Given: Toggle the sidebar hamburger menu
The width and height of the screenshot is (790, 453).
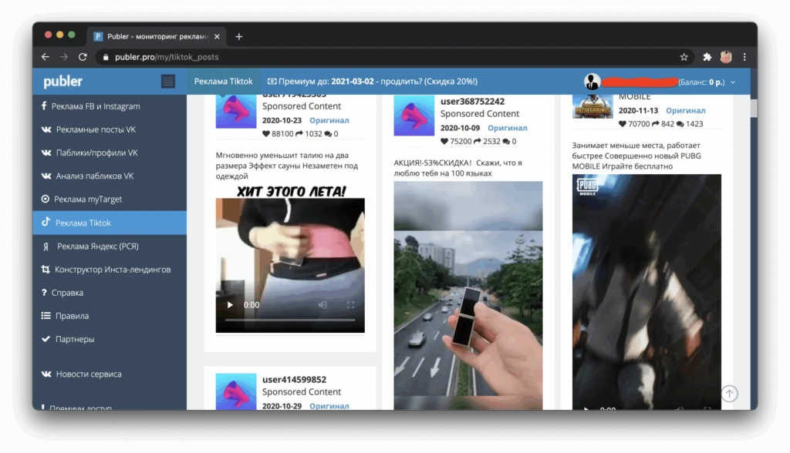Looking at the screenshot, I should 167,82.
